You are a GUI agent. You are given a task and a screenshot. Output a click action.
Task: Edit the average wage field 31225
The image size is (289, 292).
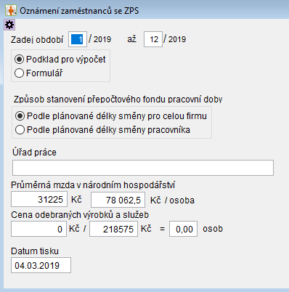click(x=39, y=200)
